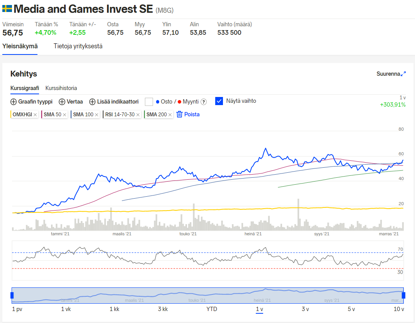
Task: Remove the OMXHGI indicator chip
Action: 35,115
